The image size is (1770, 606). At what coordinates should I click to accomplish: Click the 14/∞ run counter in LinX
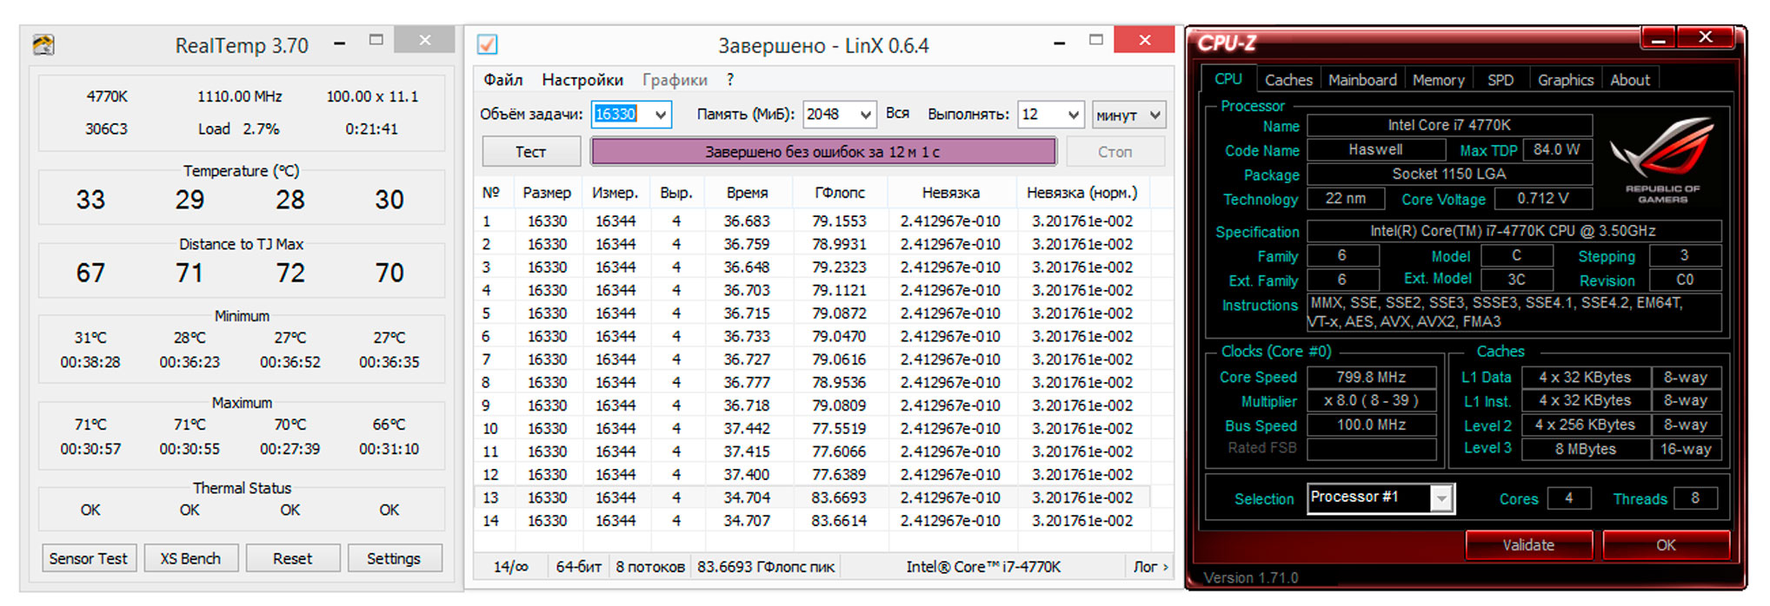[511, 567]
